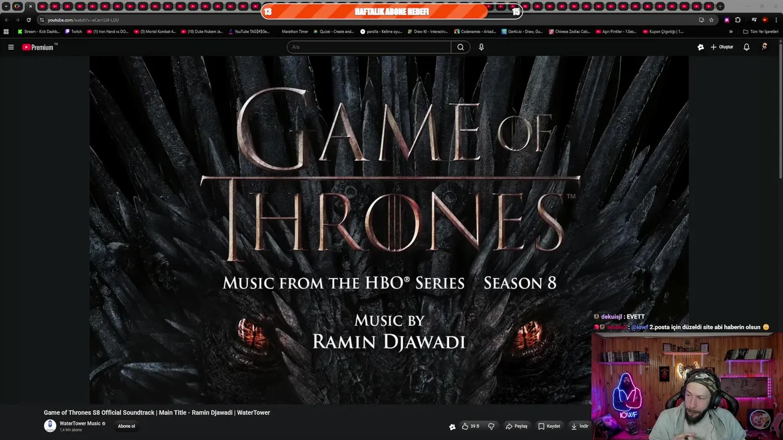The height and width of the screenshot is (440, 783).
Task: Go back using browser back arrow
Action: 7,20
